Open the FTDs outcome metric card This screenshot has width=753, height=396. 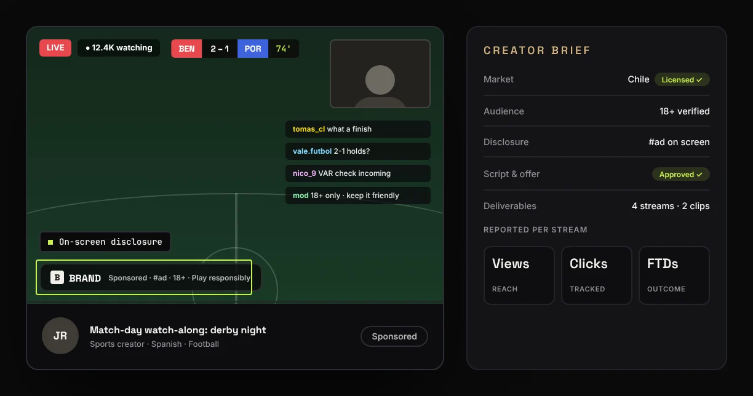tap(674, 275)
